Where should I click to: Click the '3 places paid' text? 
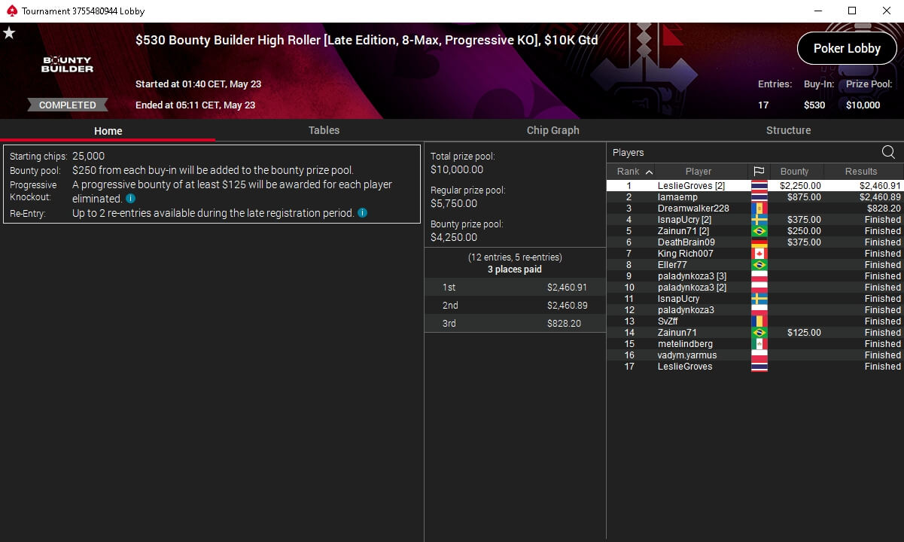[x=515, y=269]
